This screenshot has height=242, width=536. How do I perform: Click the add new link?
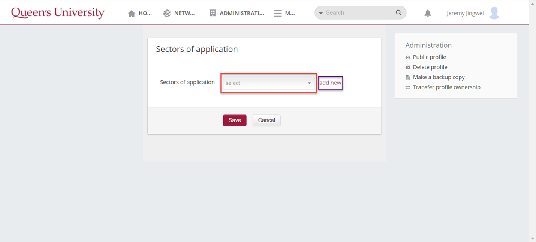(330, 83)
